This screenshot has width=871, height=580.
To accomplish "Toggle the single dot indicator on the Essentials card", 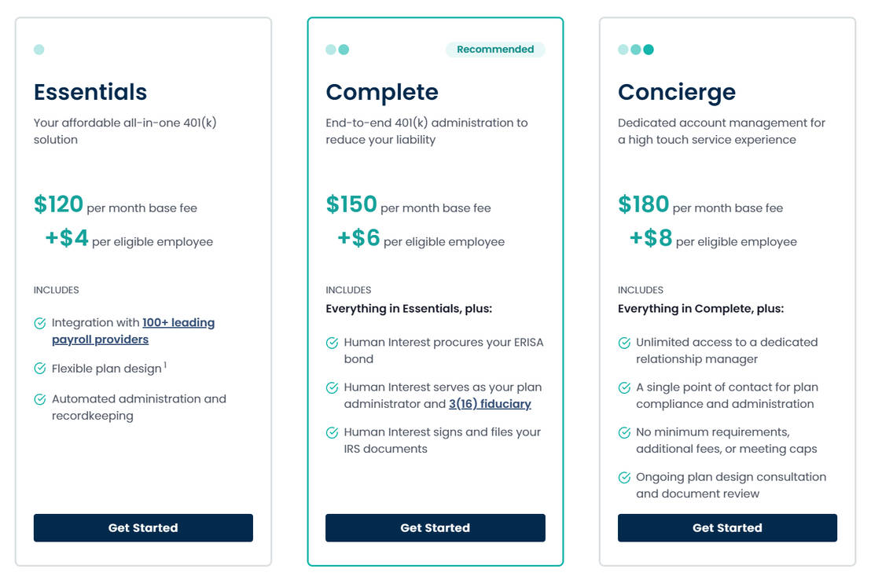I will (x=39, y=49).
